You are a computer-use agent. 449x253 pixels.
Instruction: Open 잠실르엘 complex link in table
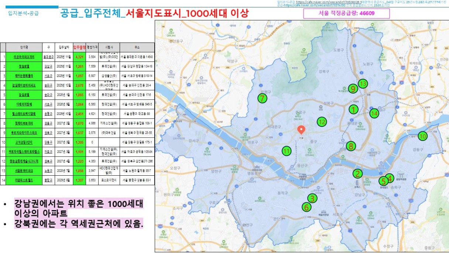click(24, 94)
